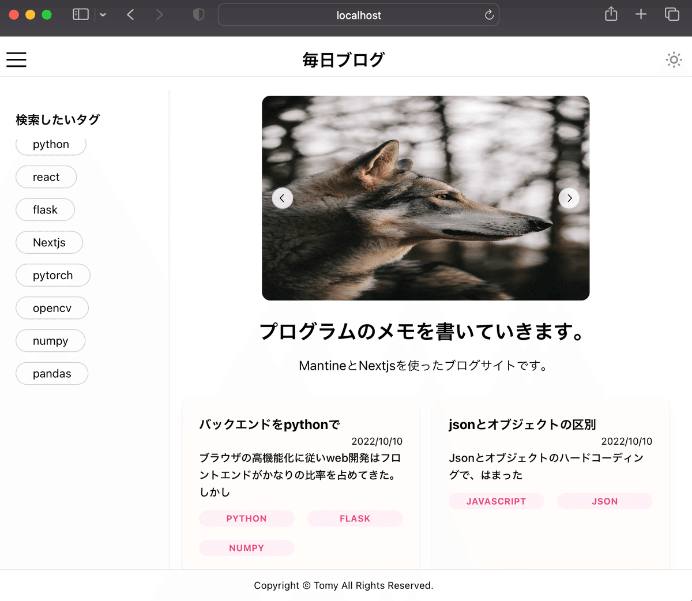Click the 検索したいタグ sidebar heading
This screenshot has height=601, width=692.
click(x=58, y=120)
